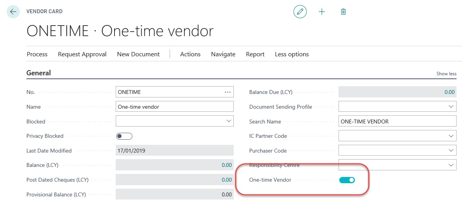Click the Show less link
The height and width of the screenshot is (203, 462).
[x=446, y=74]
